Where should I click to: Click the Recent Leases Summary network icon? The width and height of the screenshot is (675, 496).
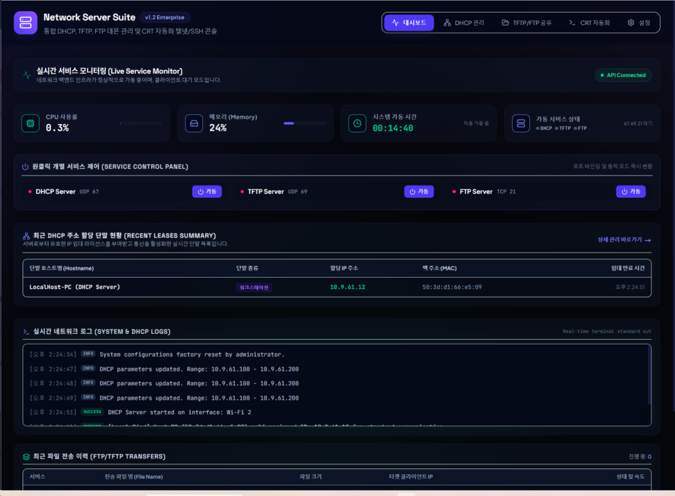pos(26,236)
